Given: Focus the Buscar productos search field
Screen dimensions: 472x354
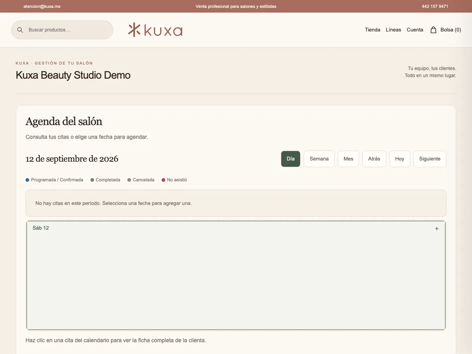Looking at the screenshot, I should coord(62,30).
